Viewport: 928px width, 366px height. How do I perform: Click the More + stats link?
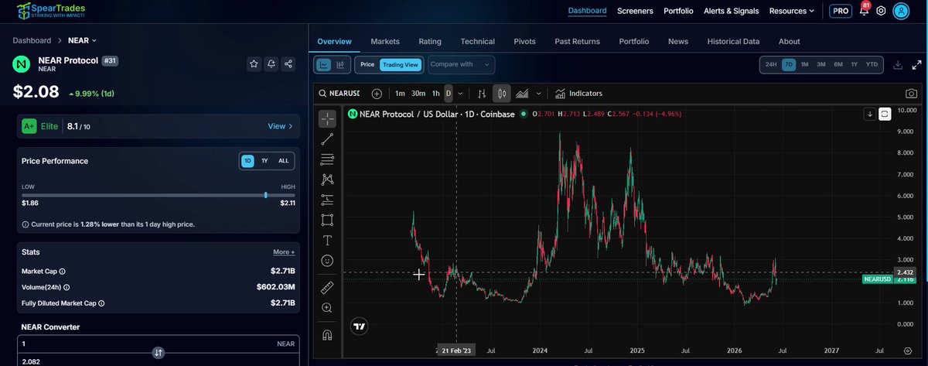pyautogui.click(x=284, y=252)
